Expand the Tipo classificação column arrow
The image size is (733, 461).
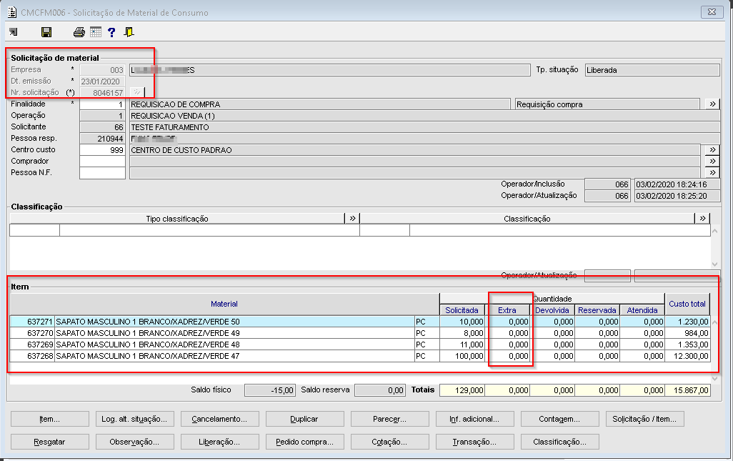(x=352, y=218)
